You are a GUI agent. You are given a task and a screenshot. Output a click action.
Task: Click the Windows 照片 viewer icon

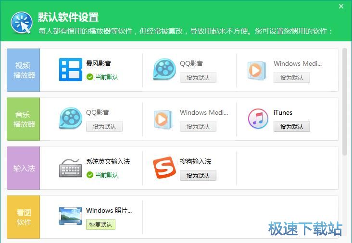pyautogui.click(x=71, y=216)
